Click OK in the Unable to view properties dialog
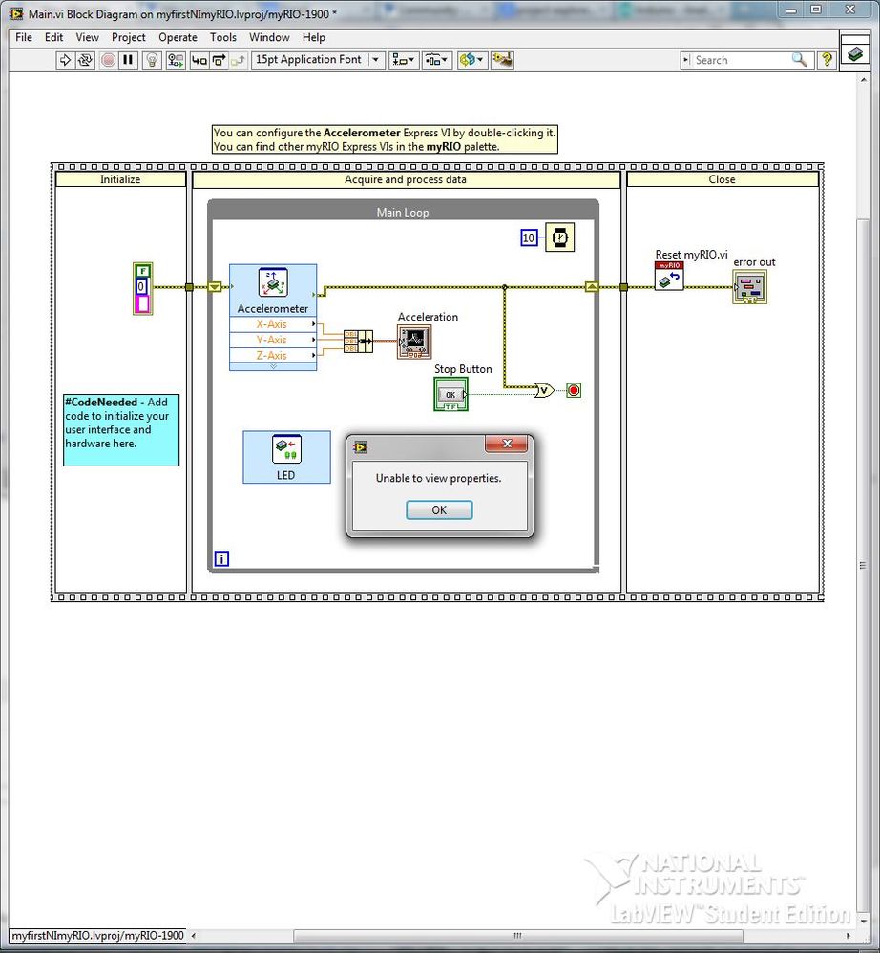Viewport: 880px width, 953px height. pos(439,510)
